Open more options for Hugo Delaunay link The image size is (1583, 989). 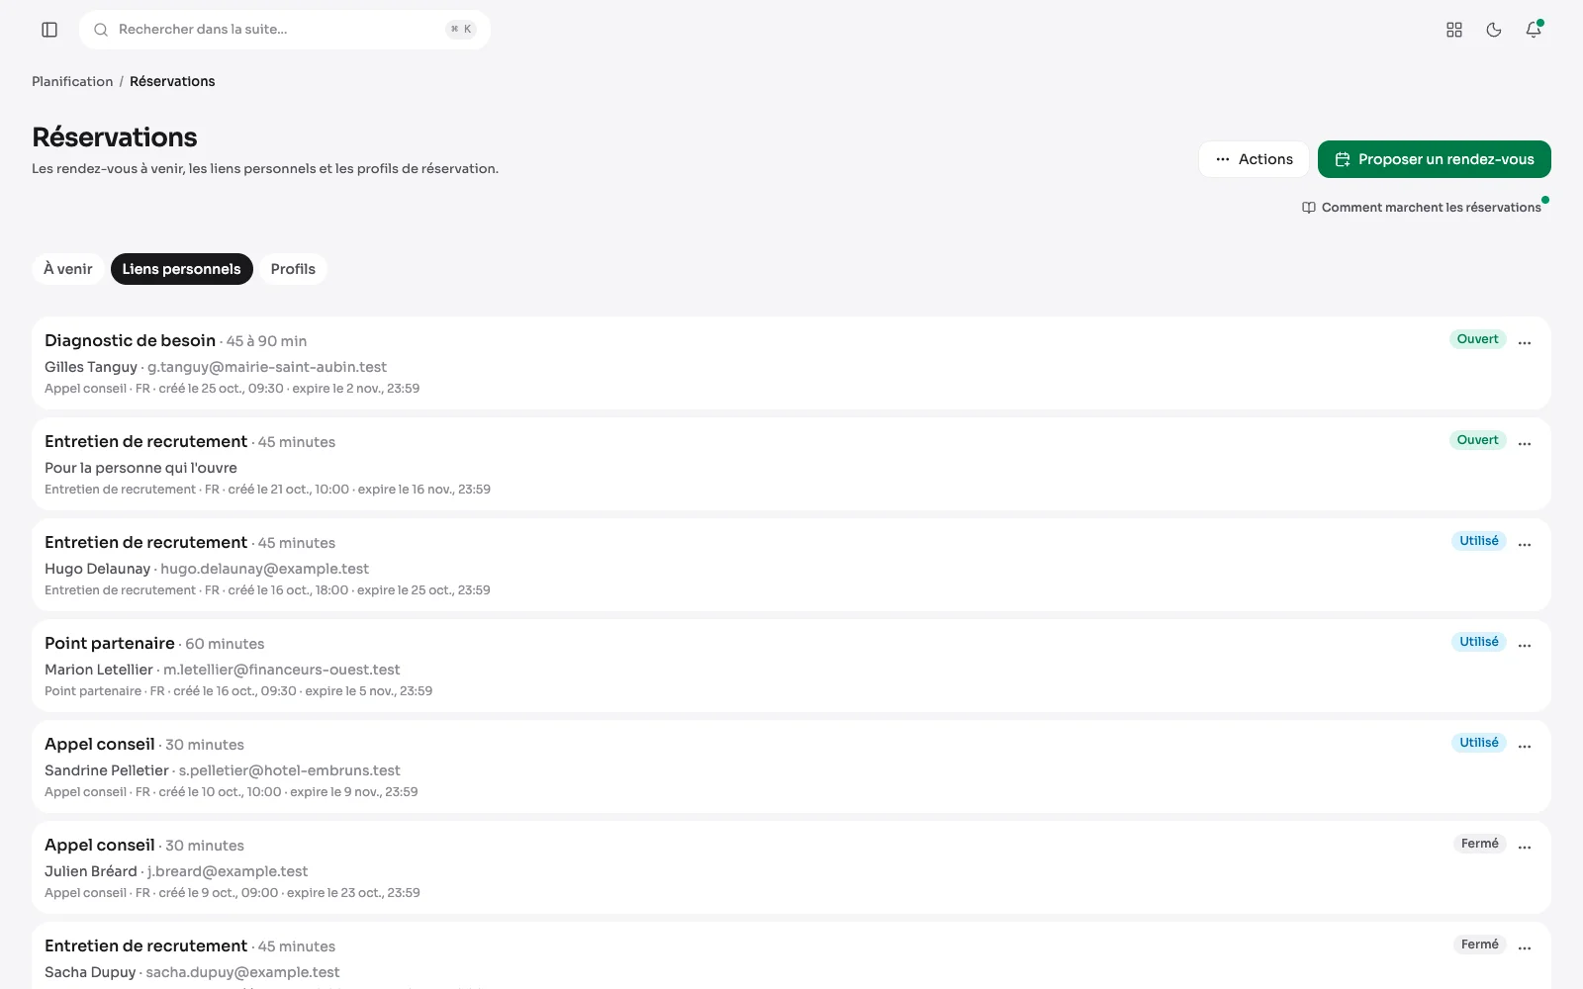click(x=1525, y=544)
